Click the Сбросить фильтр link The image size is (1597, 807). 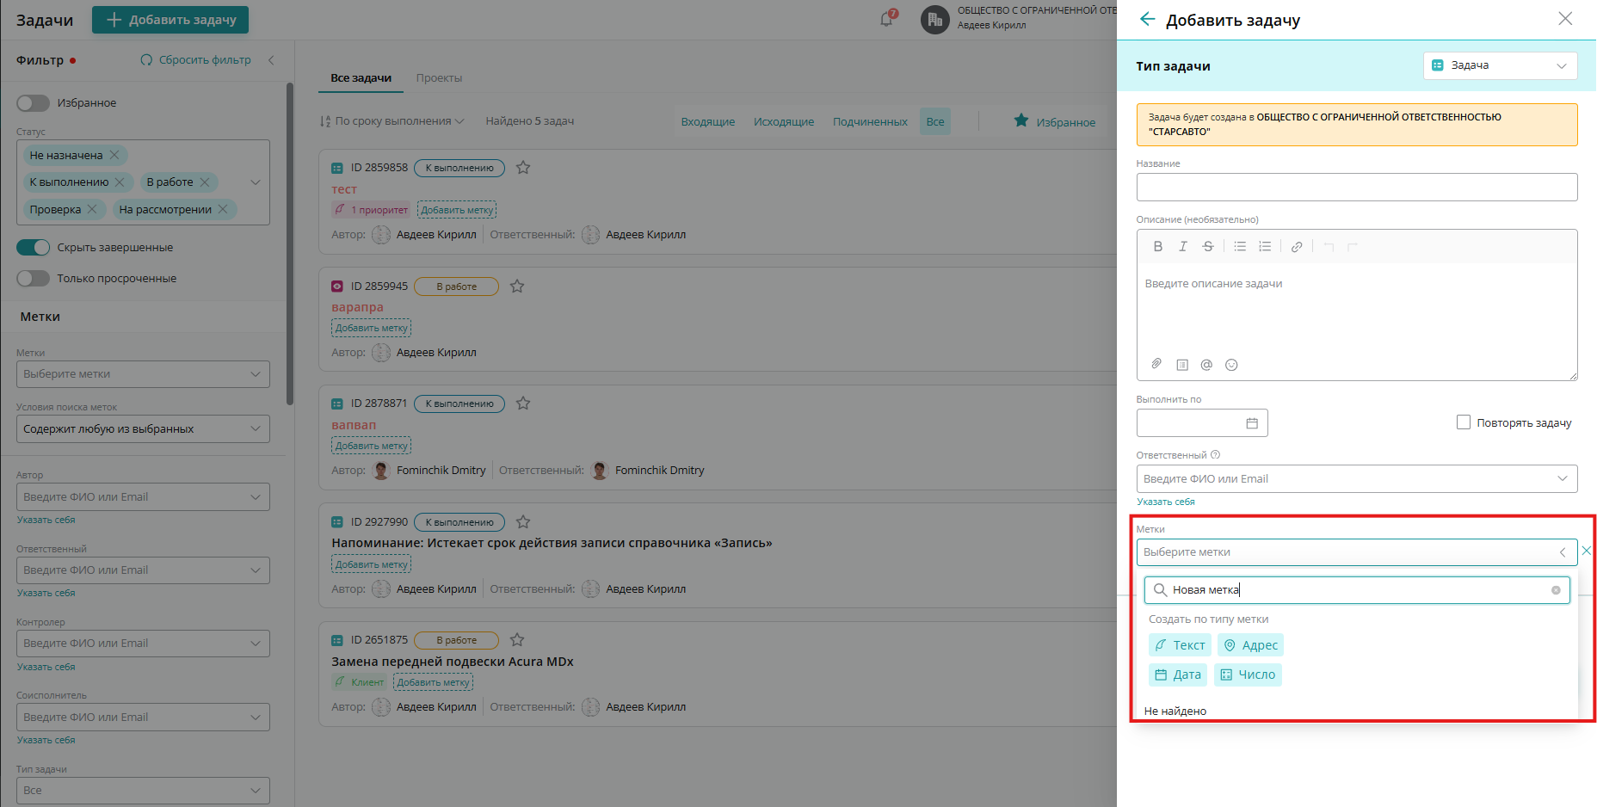(196, 60)
